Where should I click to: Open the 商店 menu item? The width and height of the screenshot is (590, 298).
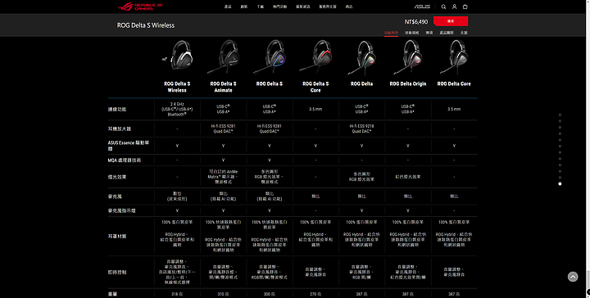(x=349, y=7)
